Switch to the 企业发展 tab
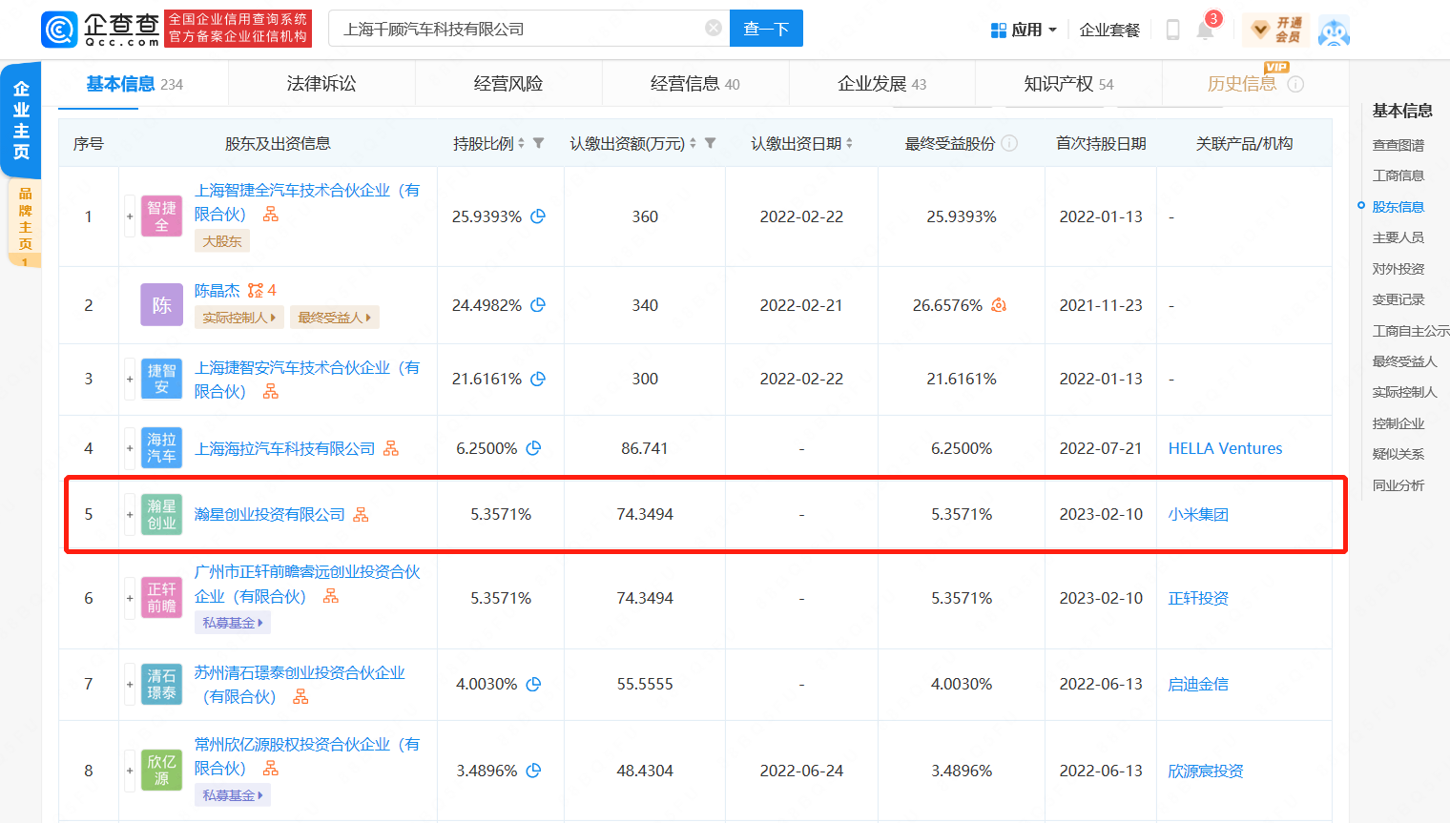 882,84
